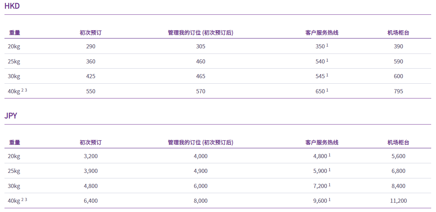The width and height of the screenshot is (436, 212).
Task: Click 机场柜台 header in the HKD table
Action: (398, 33)
